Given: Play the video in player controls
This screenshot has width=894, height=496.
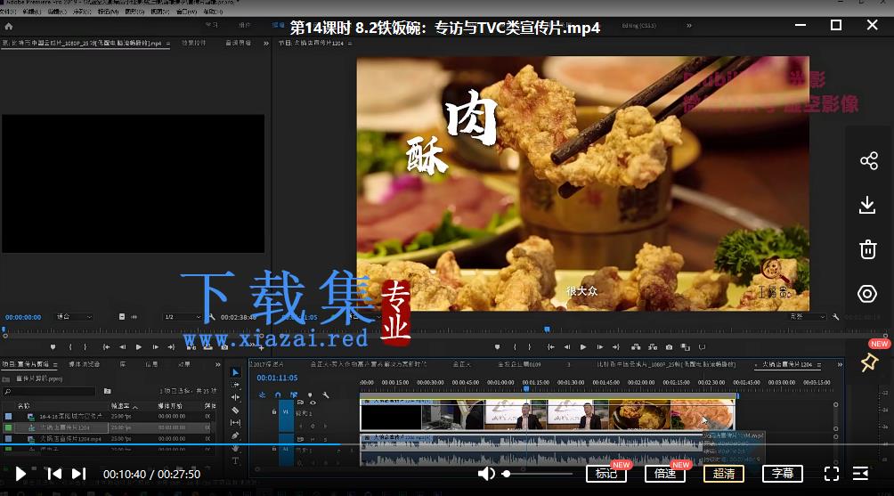Looking at the screenshot, I should click(x=20, y=473).
